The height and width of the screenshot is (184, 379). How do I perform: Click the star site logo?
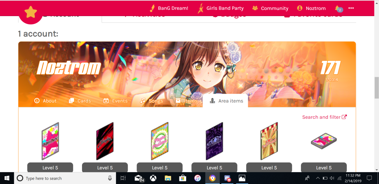[x=31, y=13]
